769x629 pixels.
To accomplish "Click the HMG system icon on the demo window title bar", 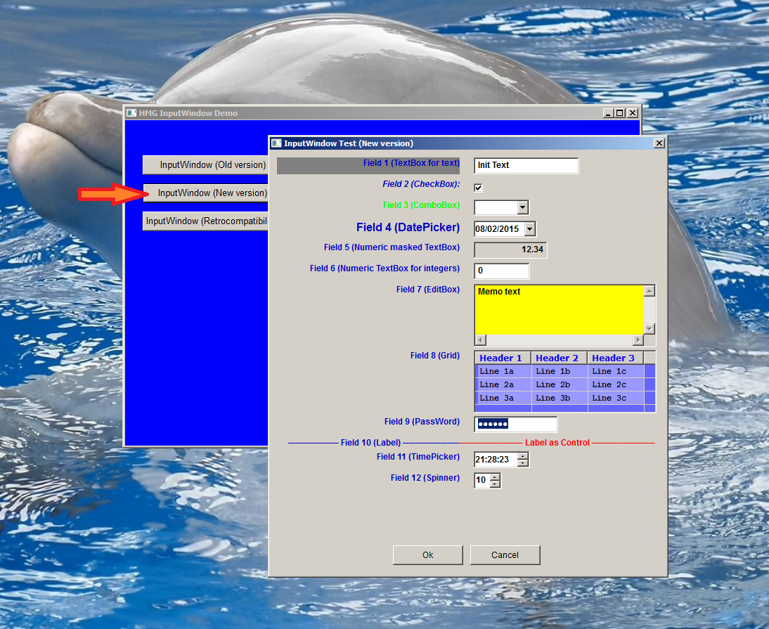I will pyautogui.click(x=131, y=112).
